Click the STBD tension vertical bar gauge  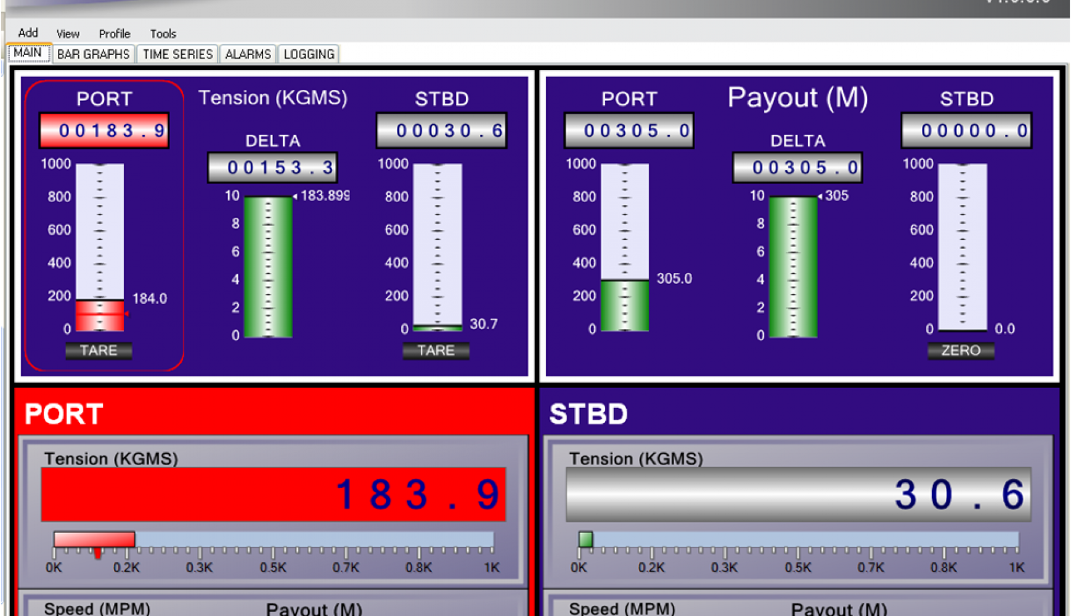point(438,248)
